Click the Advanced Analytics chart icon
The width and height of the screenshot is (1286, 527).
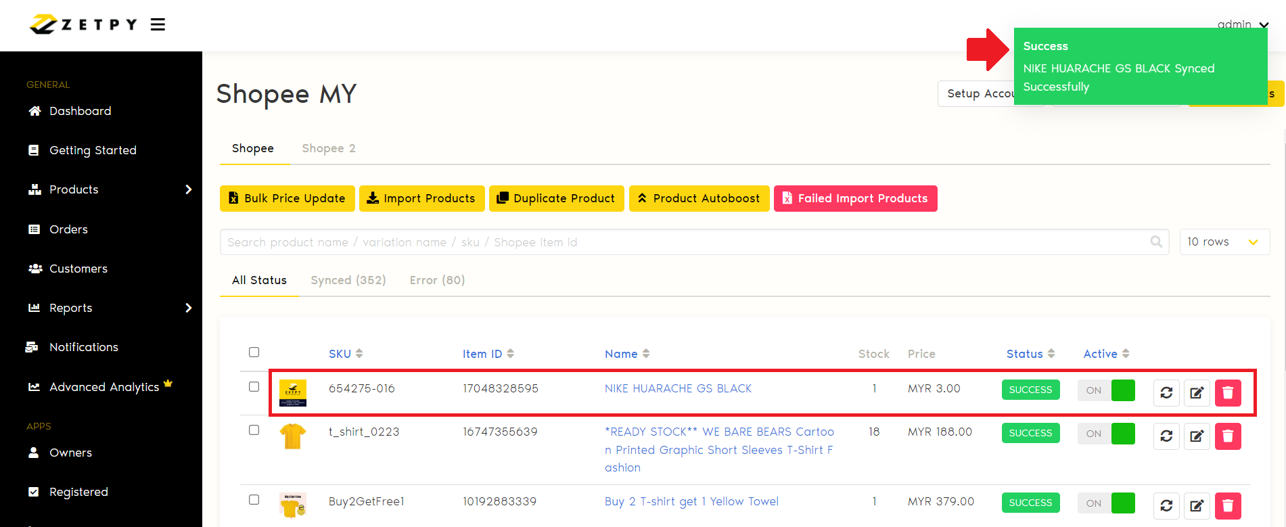34,387
